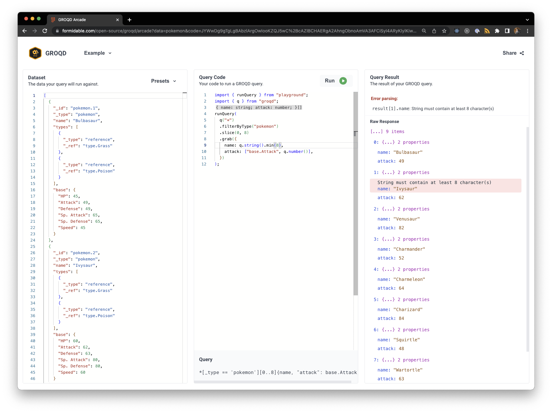Viewport: 552px width, 413px height.
Task: Click the browser share page icon
Action: click(434, 31)
